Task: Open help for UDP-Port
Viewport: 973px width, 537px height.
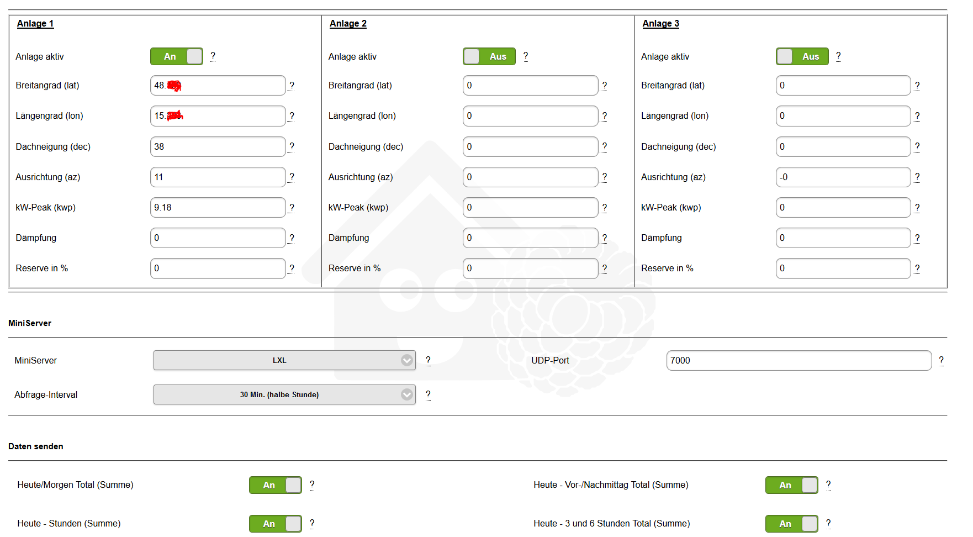Action: click(x=941, y=360)
